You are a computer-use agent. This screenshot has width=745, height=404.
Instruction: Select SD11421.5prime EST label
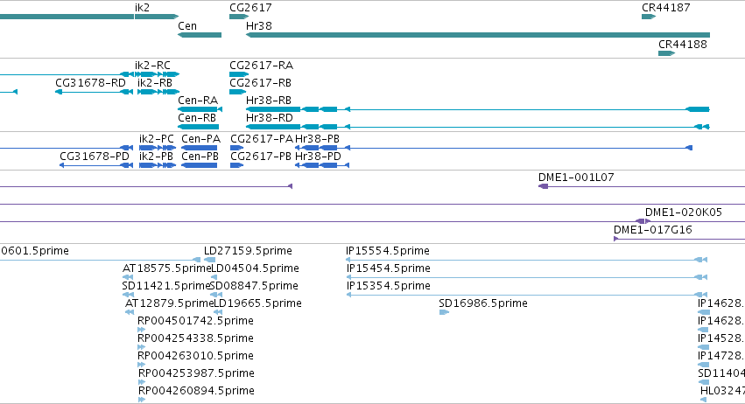166,286
